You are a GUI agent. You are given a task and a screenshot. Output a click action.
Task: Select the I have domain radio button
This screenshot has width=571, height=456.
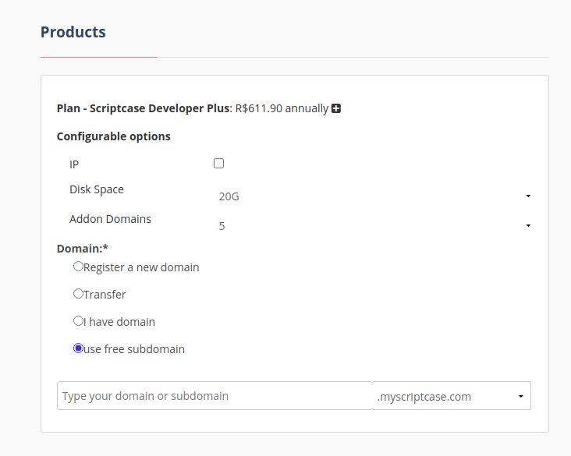pos(78,321)
